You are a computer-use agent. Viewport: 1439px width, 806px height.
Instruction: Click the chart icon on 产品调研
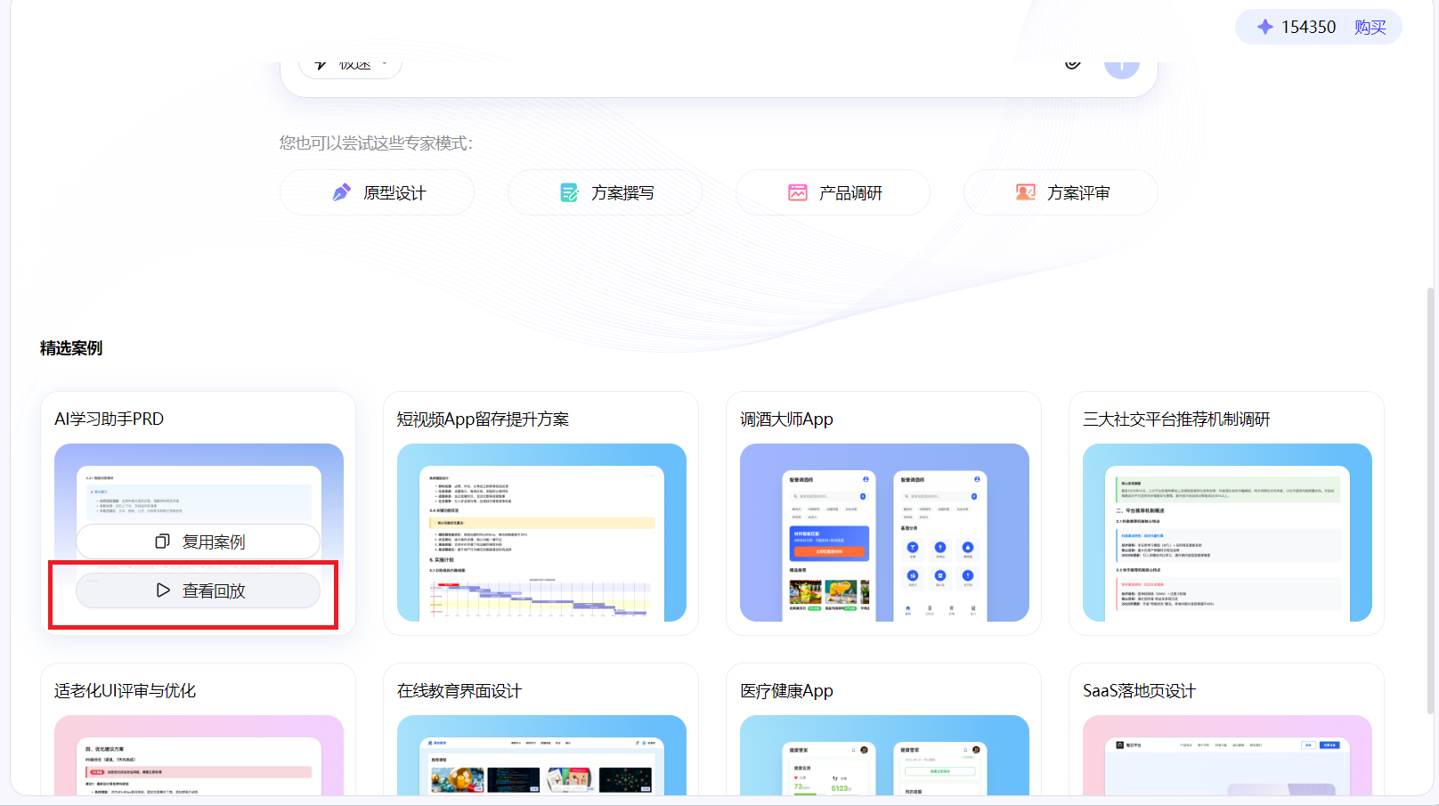point(798,192)
